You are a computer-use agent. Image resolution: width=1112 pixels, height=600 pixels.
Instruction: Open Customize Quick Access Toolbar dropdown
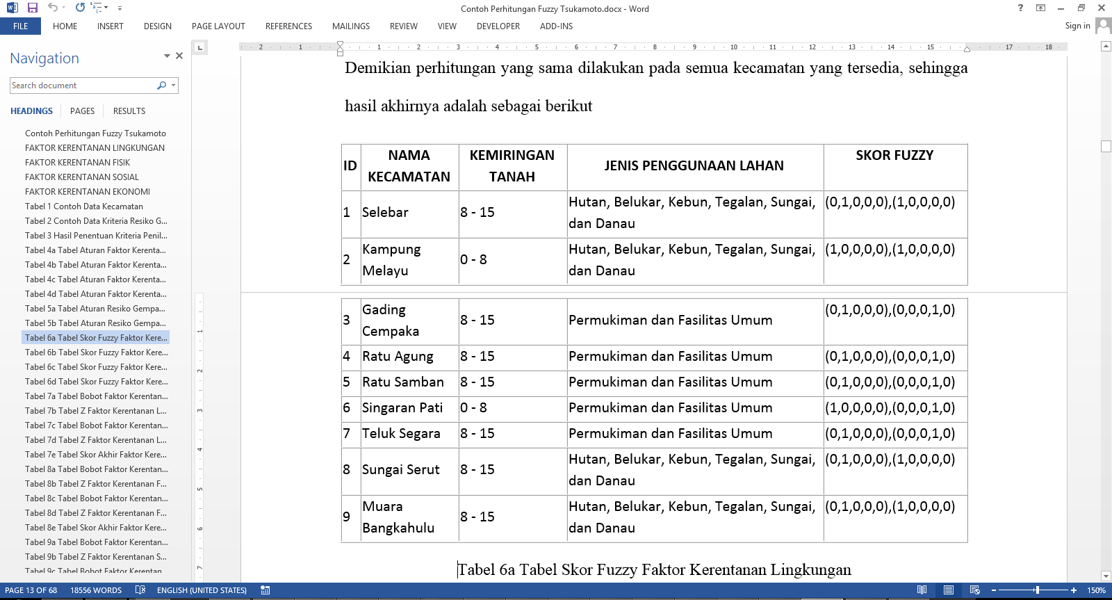click(x=120, y=8)
